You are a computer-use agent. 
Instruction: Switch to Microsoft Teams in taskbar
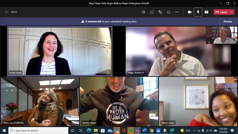point(138,130)
